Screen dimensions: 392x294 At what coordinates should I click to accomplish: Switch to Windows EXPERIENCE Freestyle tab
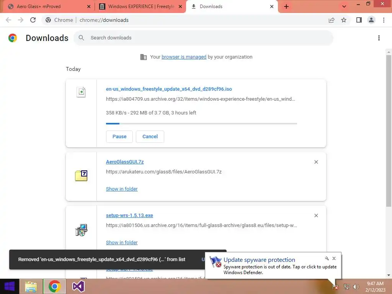click(140, 7)
